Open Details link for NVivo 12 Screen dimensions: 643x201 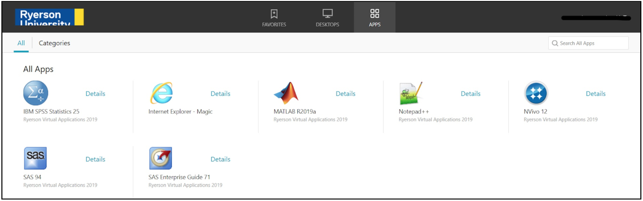point(596,94)
